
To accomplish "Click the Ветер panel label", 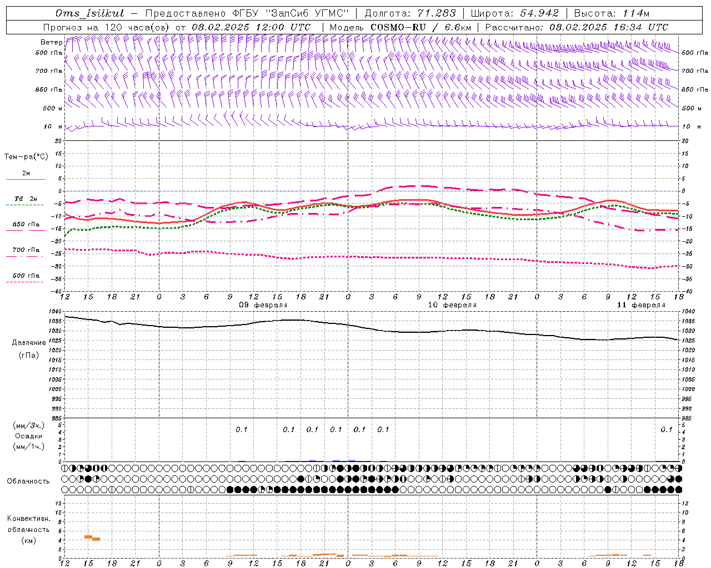I will 51,42.
